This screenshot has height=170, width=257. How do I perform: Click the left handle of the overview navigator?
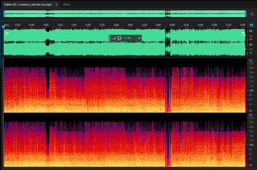(4, 14)
